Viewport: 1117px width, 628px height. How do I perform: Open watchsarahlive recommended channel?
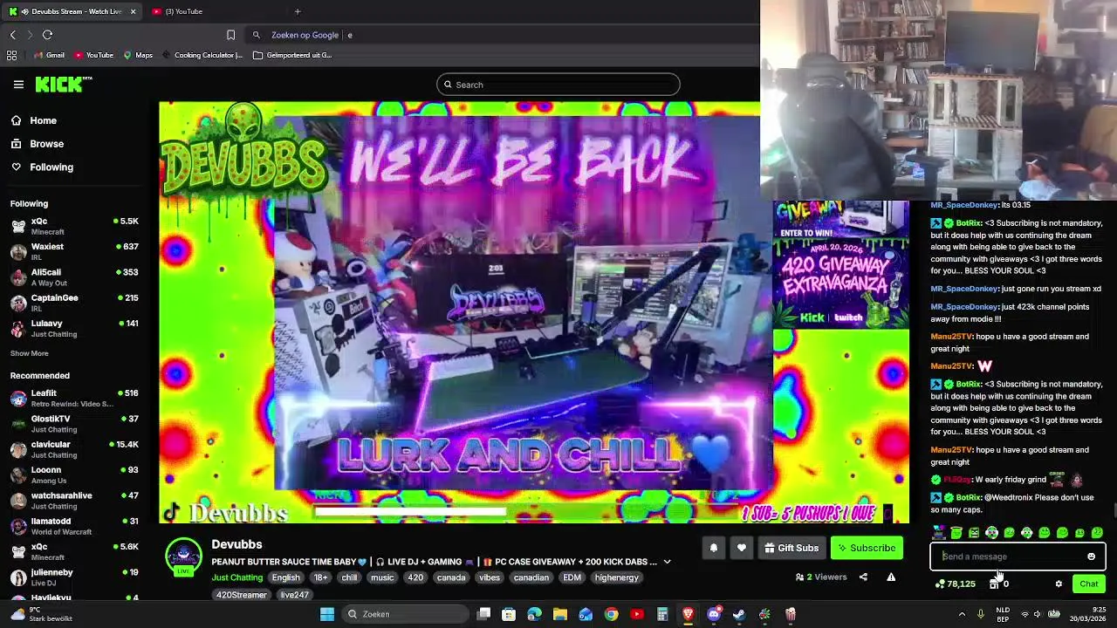(x=74, y=501)
